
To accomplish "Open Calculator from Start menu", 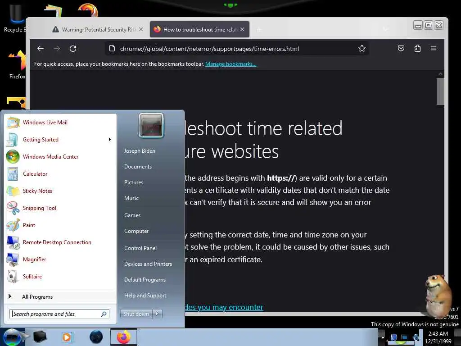I will tap(60, 173).
